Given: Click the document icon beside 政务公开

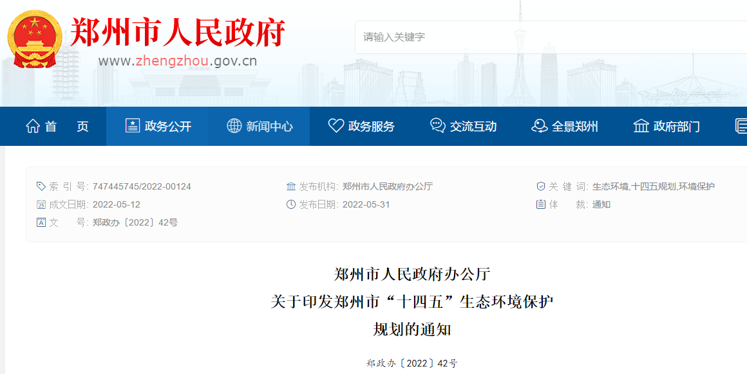Looking at the screenshot, I should 131,127.
